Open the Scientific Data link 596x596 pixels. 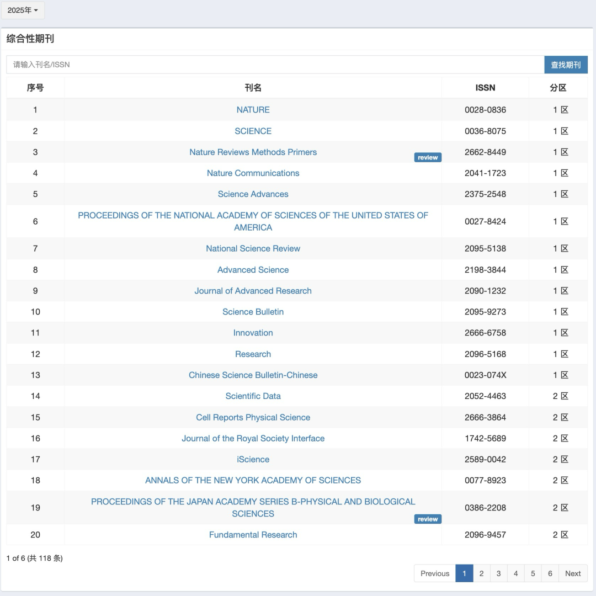pos(253,396)
